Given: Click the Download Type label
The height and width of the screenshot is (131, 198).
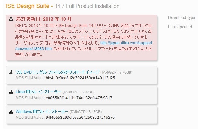Looking at the screenshot, I should (x=182, y=18).
